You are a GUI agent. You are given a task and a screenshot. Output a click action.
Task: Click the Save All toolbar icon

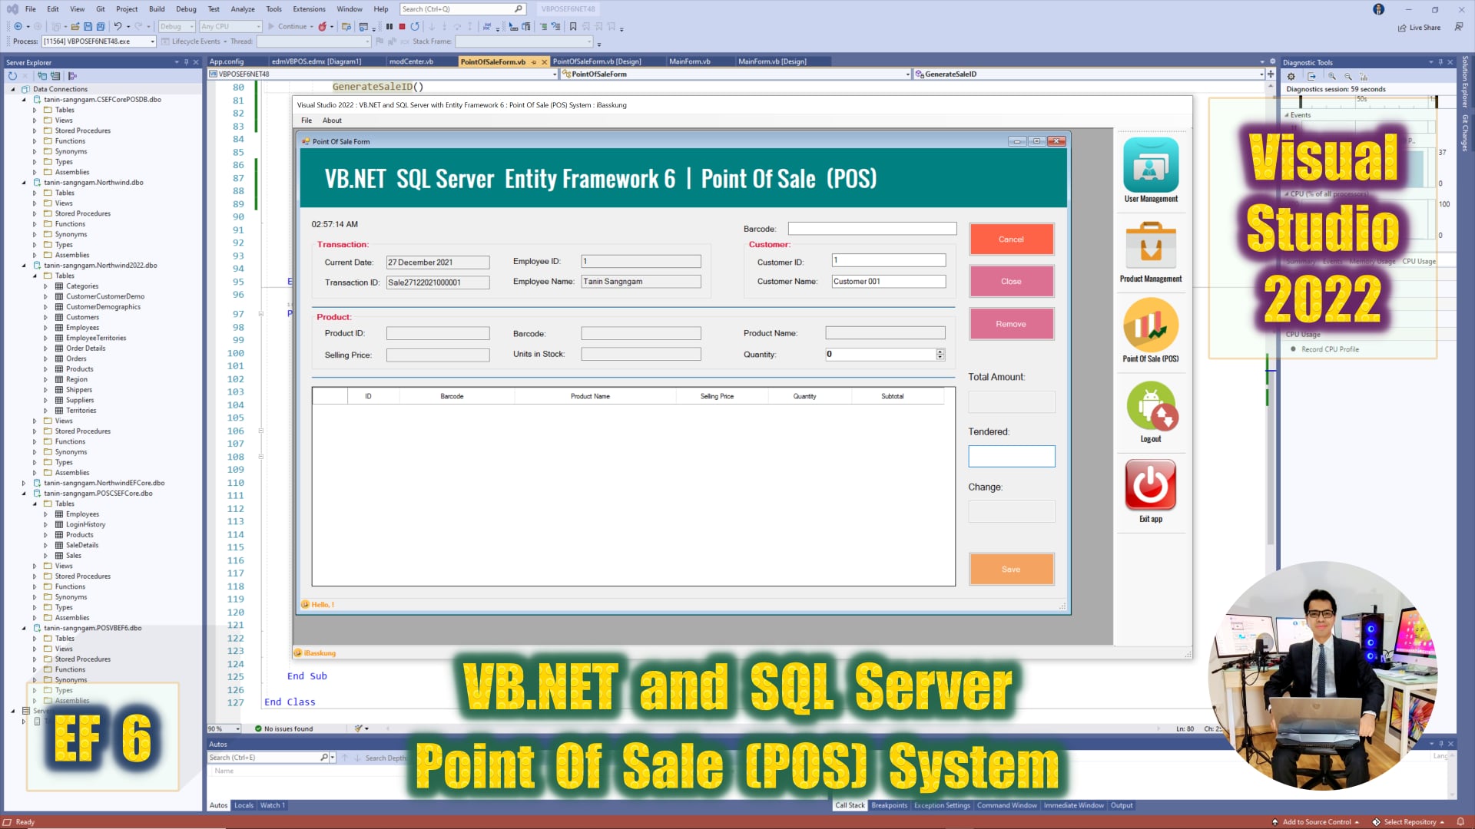[x=101, y=27]
